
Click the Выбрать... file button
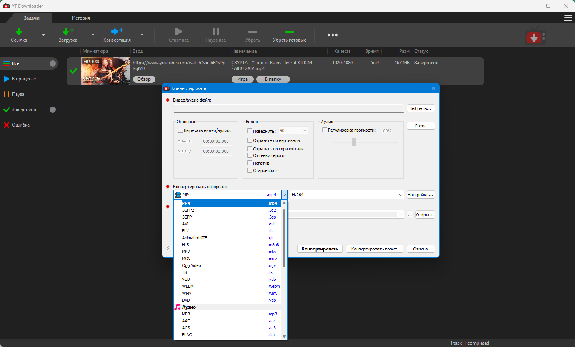point(420,108)
